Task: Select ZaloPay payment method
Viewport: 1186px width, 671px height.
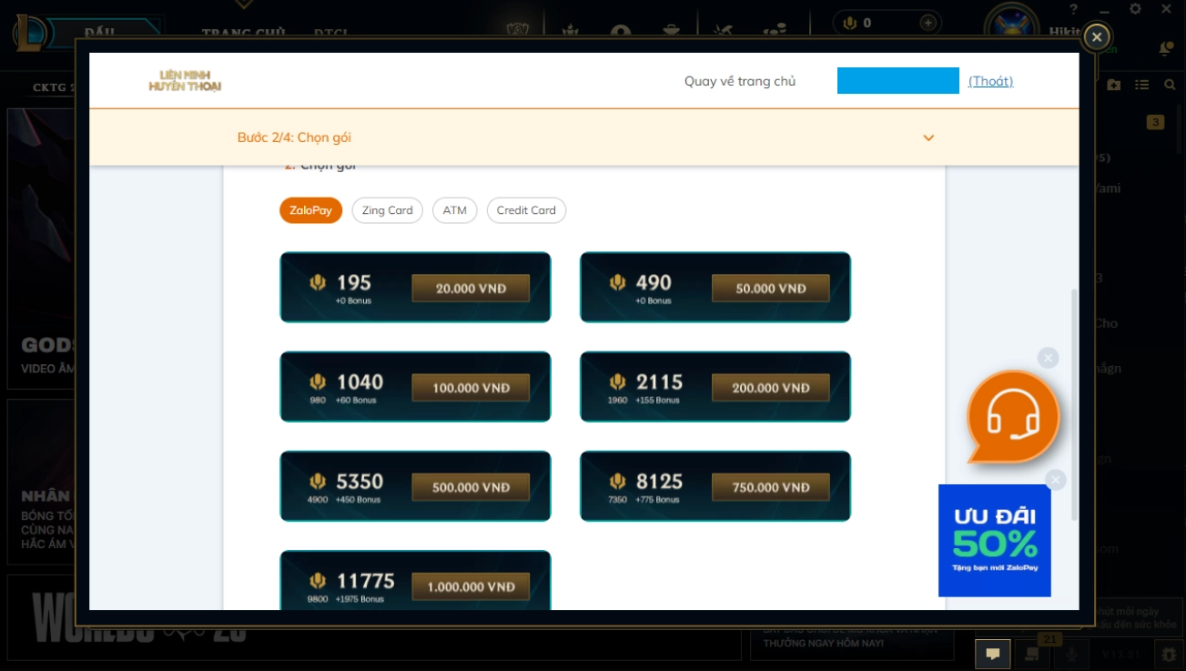Action: pos(310,210)
